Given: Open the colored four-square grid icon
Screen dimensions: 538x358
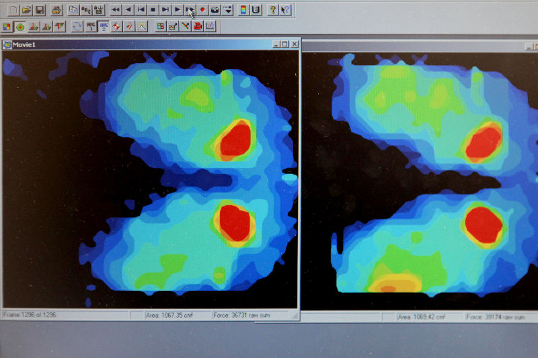Looking at the screenshot, I should point(160,26).
